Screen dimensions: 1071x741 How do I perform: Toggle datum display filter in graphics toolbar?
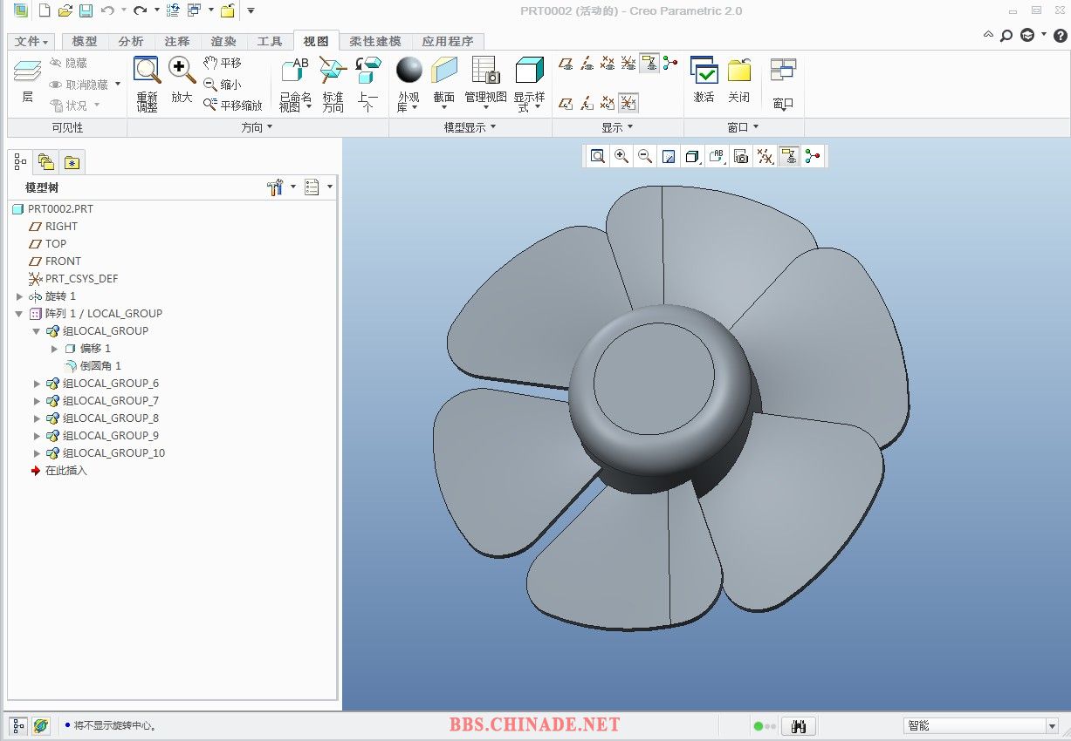pyautogui.click(x=765, y=156)
